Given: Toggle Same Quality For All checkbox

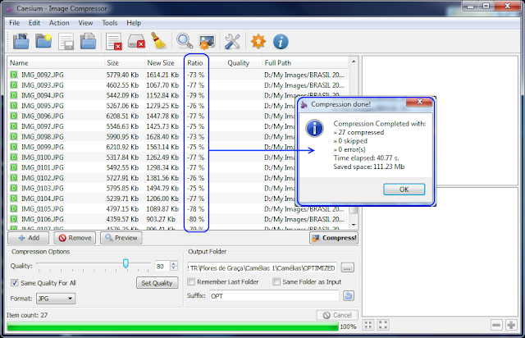Looking at the screenshot, I should click(15, 283).
